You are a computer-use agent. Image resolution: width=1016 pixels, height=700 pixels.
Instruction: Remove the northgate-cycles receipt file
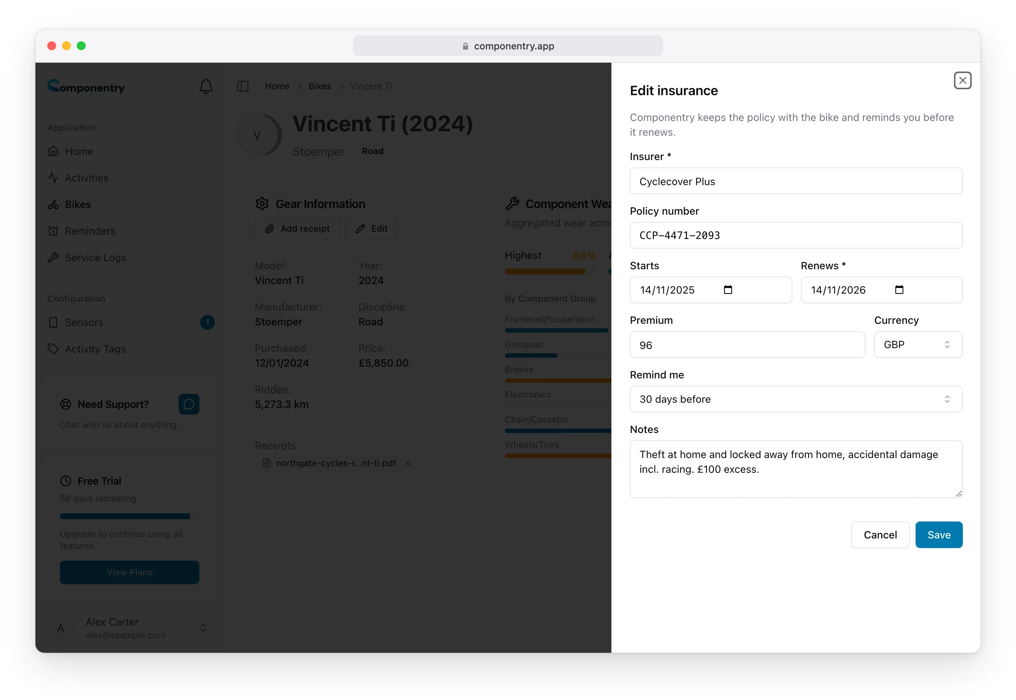pos(408,463)
